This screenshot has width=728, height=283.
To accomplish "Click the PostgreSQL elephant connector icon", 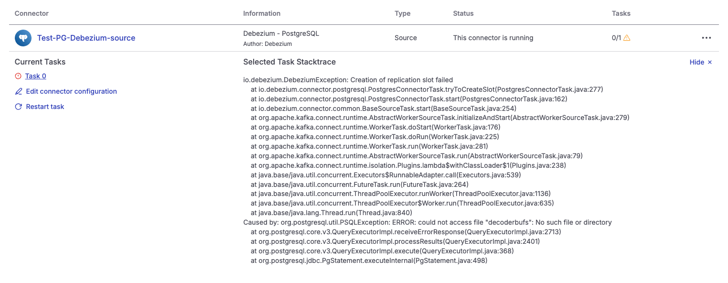I will point(23,38).
